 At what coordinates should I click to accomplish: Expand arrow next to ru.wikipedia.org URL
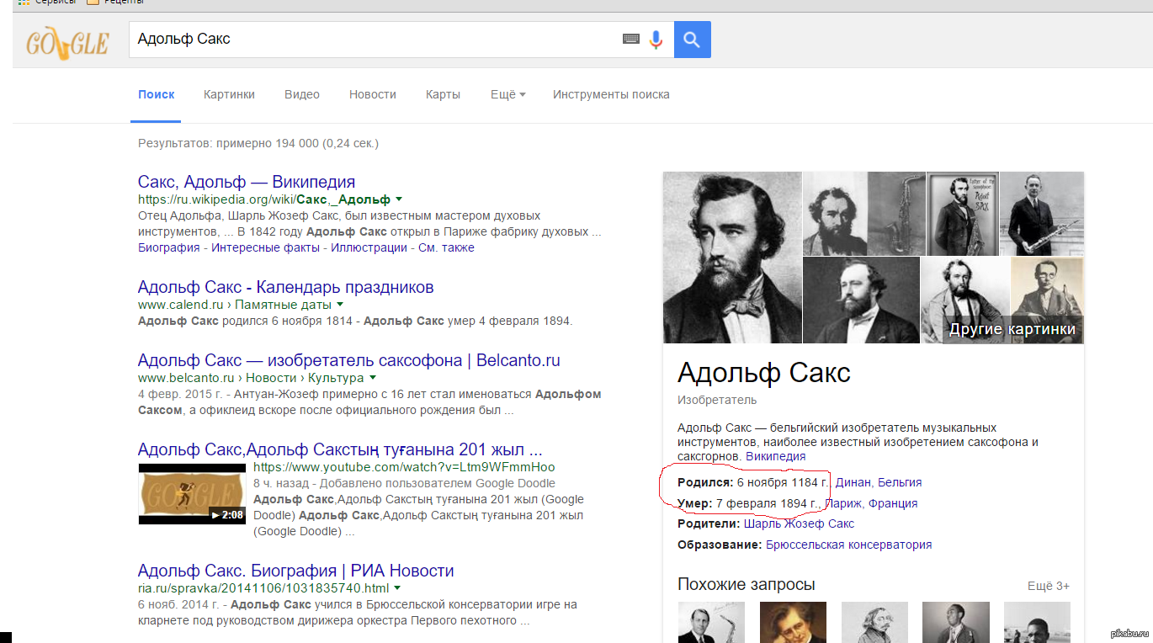tap(399, 199)
